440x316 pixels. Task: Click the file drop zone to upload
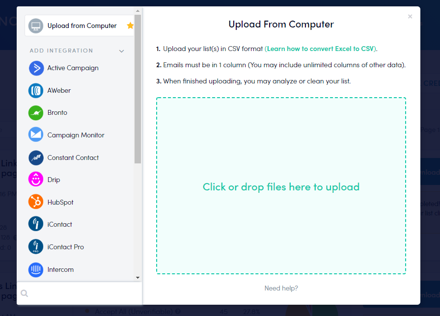[x=281, y=186]
